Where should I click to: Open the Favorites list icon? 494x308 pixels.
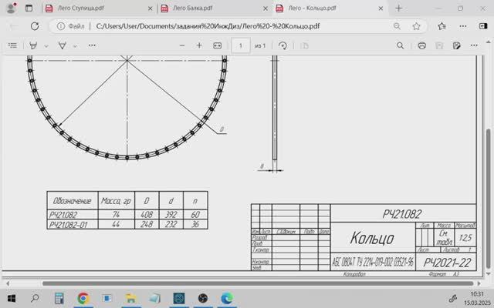point(442,26)
